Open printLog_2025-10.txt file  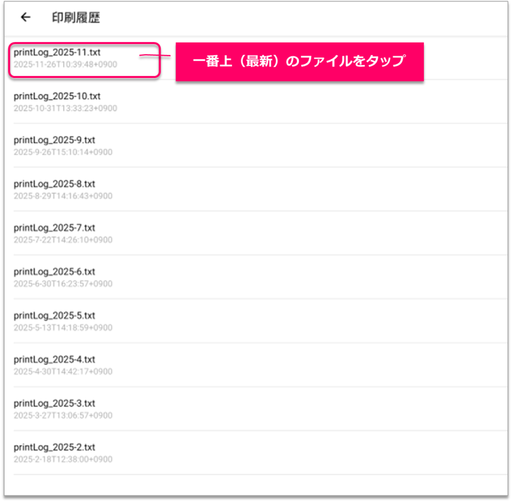tap(57, 96)
